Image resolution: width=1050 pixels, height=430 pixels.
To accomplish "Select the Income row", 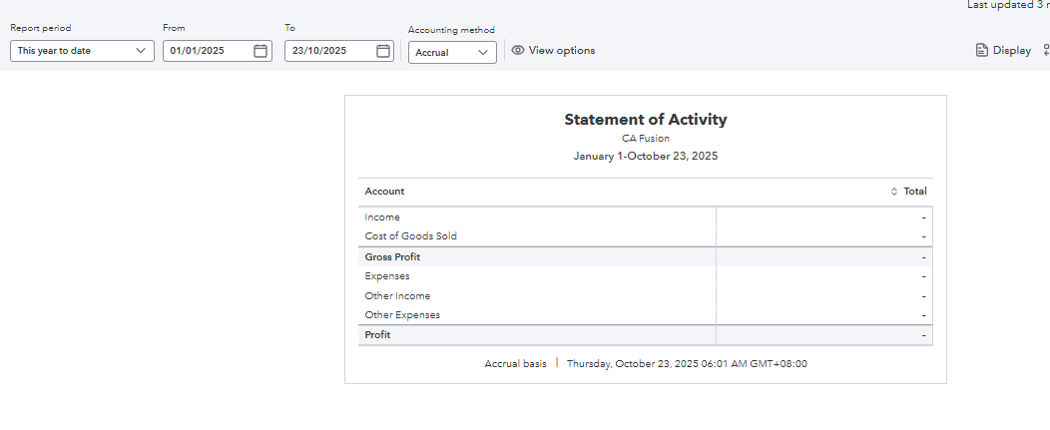I will pos(382,217).
